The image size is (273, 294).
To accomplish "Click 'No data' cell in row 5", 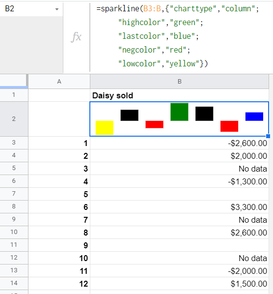I will coord(179,169).
